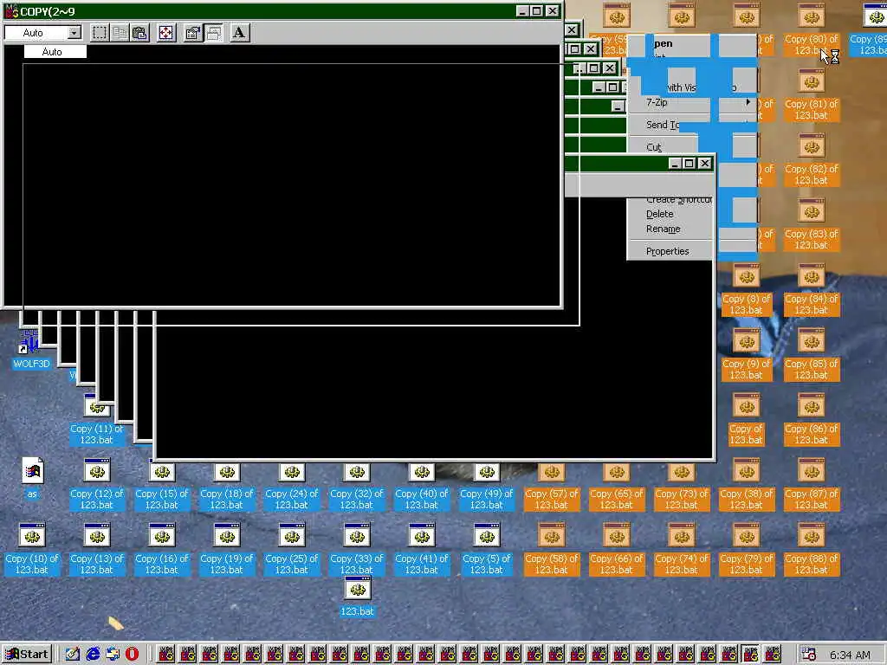
Task: Select Copy (18) of 123.bat icon
Action: 227,487
